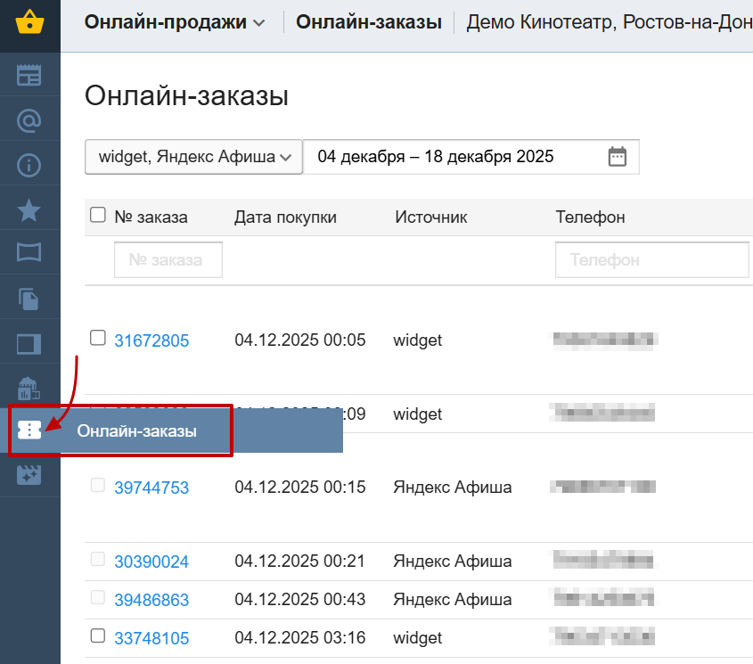Select the Онлайн-заказы breadcrumb tab

point(368,23)
